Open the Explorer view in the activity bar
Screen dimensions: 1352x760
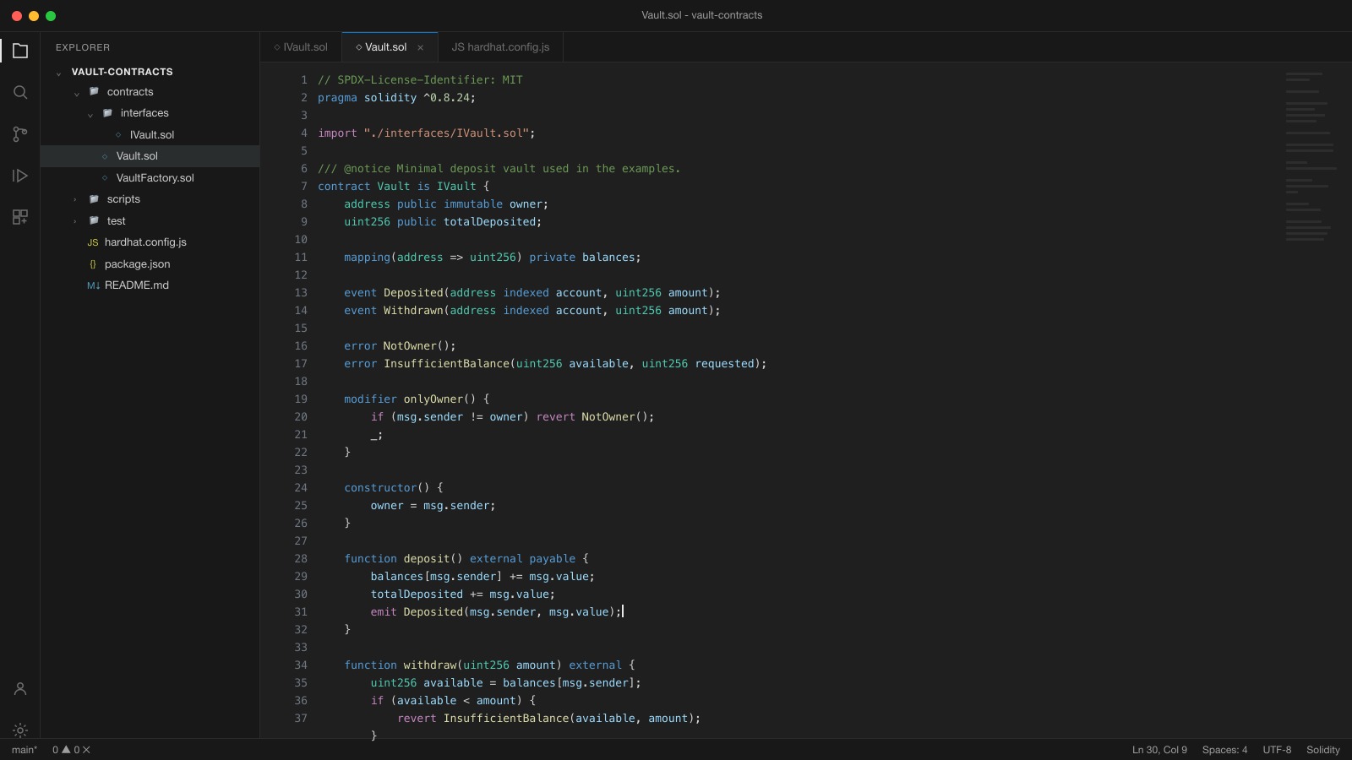20,51
